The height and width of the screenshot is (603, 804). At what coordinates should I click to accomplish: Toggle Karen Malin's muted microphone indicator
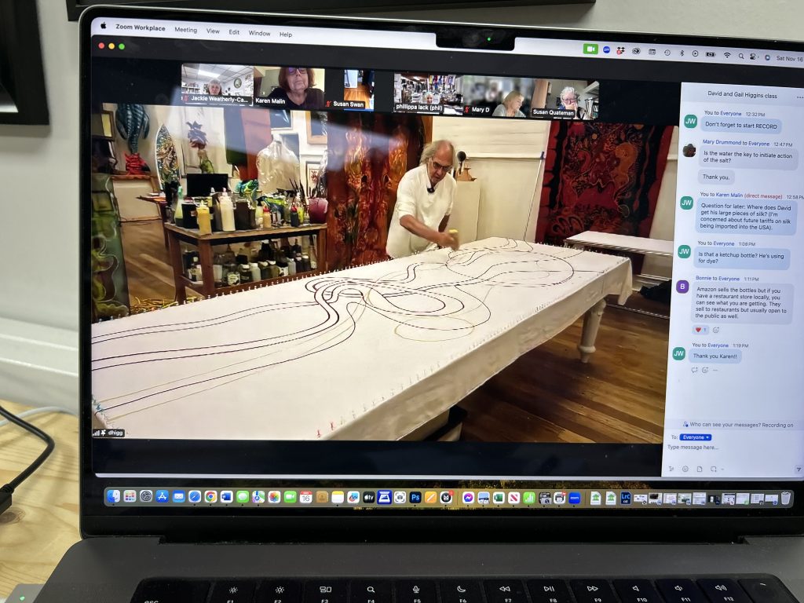click(x=254, y=101)
